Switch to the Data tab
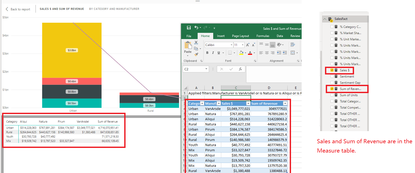Image resolution: width=415 pixels, height=173 pixels. pyautogui.click(x=280, y=36)
